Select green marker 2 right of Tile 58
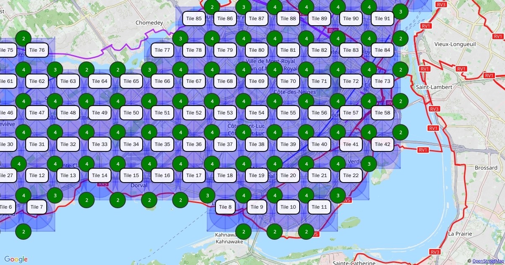Viewport: 505px width, 265px height. tap(401, 101)
